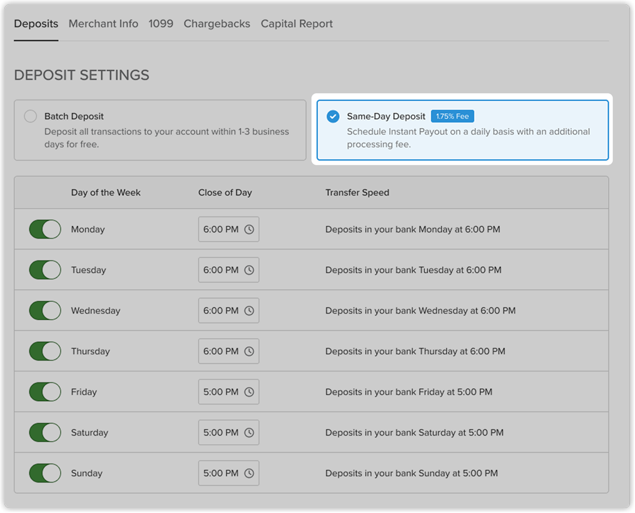
Task: Click "Deposits in your bank Wednesday at 6:00 PM"
Action: pyautogui.click(x=420, y=311)
